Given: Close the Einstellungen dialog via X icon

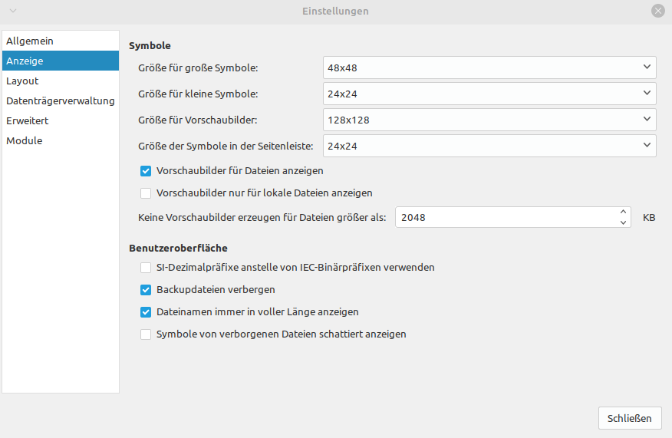Looking at the screenshot, I should [658, 11].
